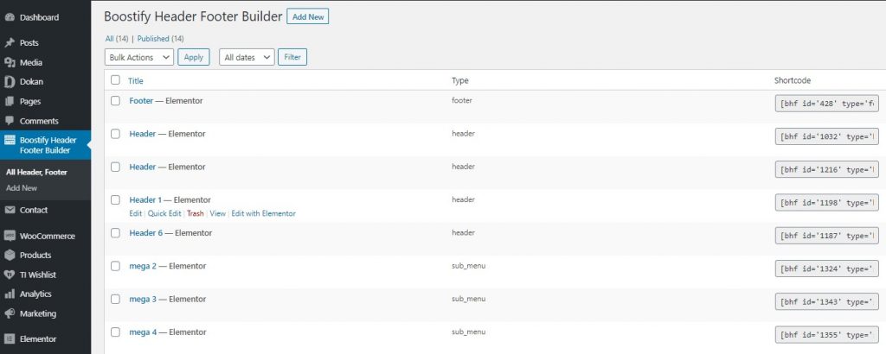Click the Comments speech bubble icon

(9, 121)
